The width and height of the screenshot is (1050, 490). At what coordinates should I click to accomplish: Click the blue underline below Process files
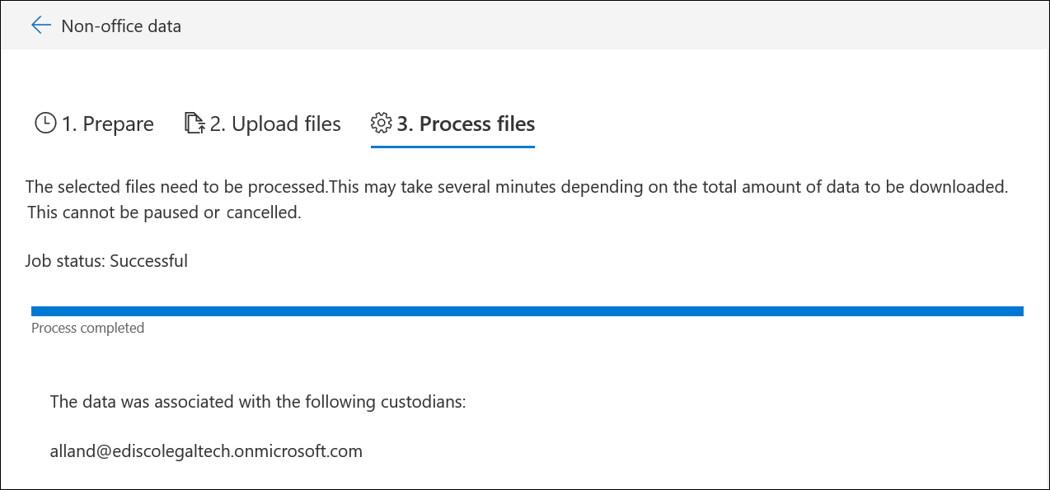(452, 147)
